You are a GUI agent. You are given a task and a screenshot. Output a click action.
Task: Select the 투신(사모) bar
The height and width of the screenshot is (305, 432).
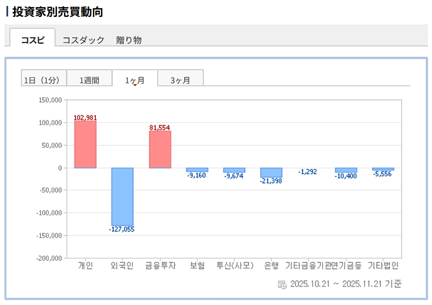[234, 170]
